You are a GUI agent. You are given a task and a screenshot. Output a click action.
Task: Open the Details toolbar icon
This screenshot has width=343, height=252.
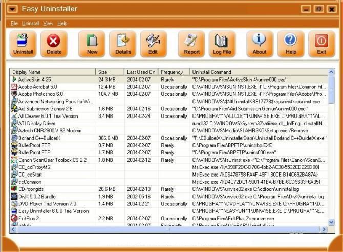(123, 43)
